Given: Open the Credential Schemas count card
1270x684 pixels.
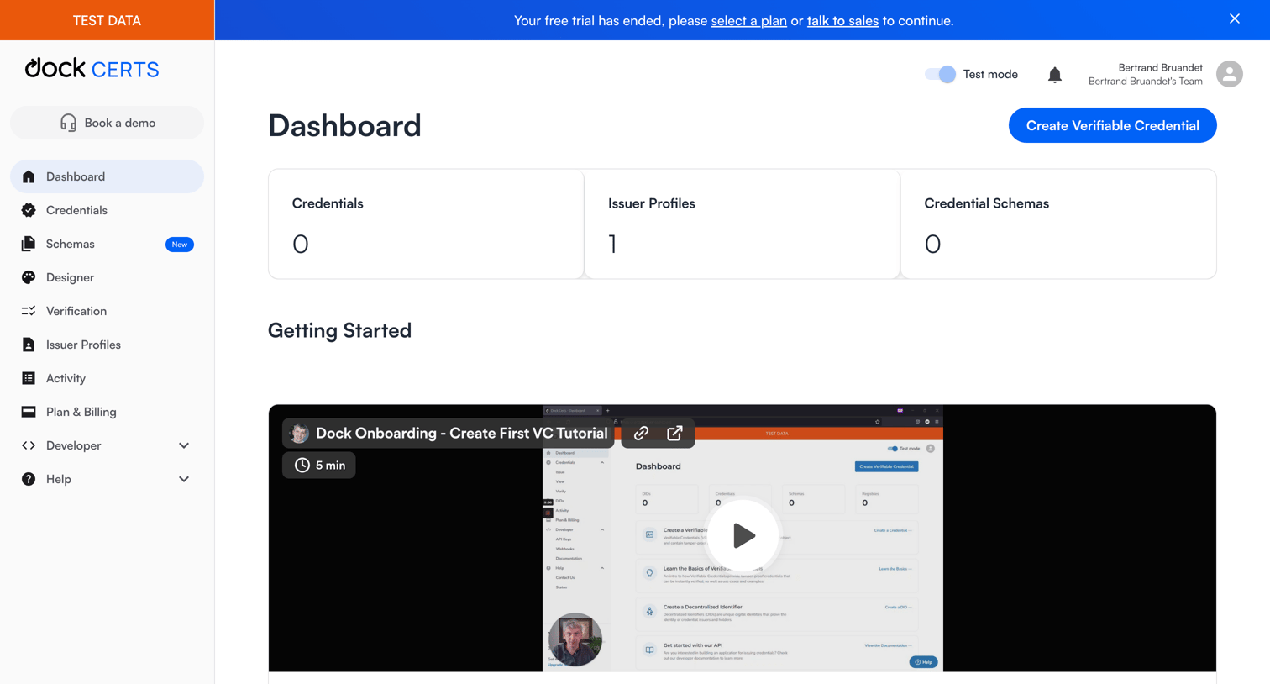Looking at the screenshot, I should (x=1058, y=224).
